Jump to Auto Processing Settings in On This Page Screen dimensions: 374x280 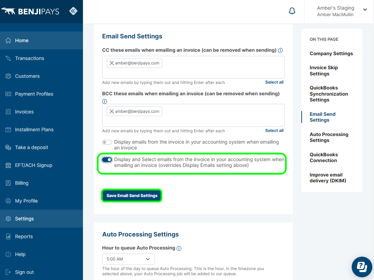(x=329, y=137)
